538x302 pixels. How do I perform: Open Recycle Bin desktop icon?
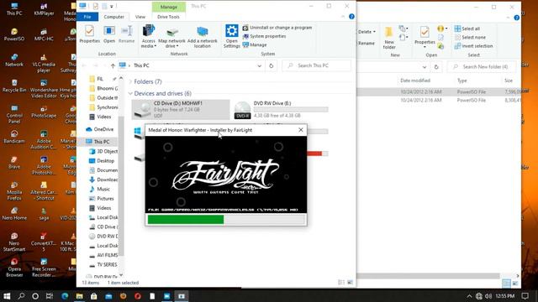[14, 86]
